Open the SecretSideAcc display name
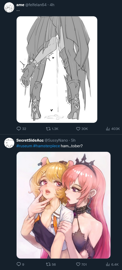Image resolution: width=122 pixels, height=270 pixels. point(30,140)
